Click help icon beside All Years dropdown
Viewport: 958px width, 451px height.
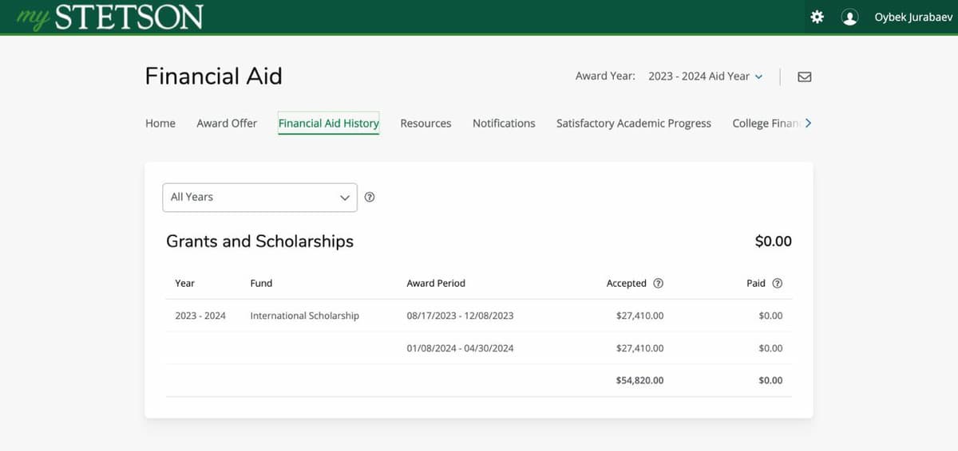coord(370,198)
